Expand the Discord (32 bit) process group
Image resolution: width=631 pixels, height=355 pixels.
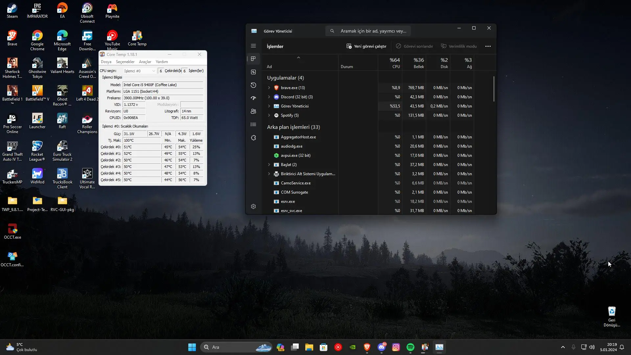click(x=269, y=97)
